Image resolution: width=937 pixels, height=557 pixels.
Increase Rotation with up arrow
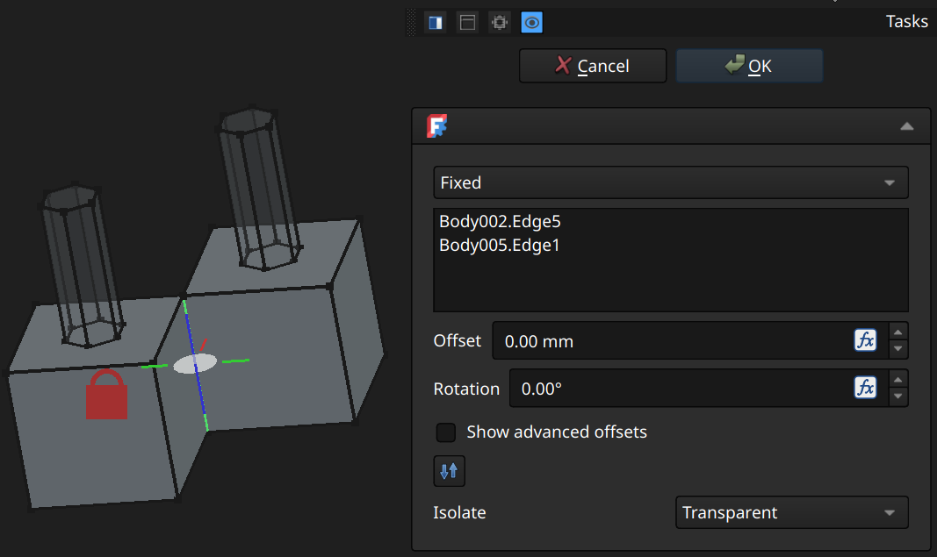tap(897, 380)
